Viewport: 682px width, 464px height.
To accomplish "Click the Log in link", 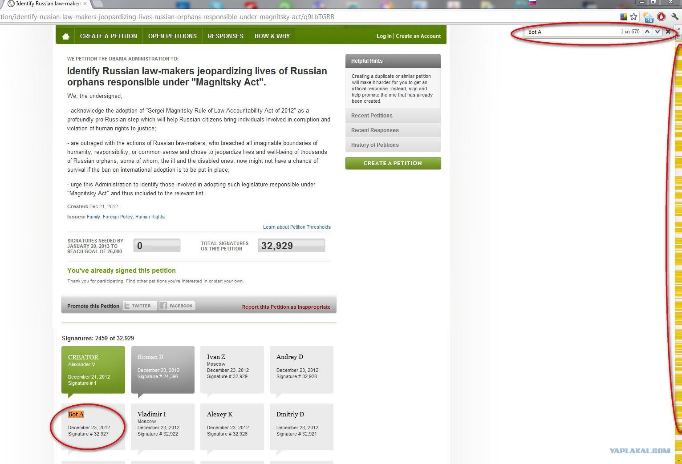I will click(384, 36).
